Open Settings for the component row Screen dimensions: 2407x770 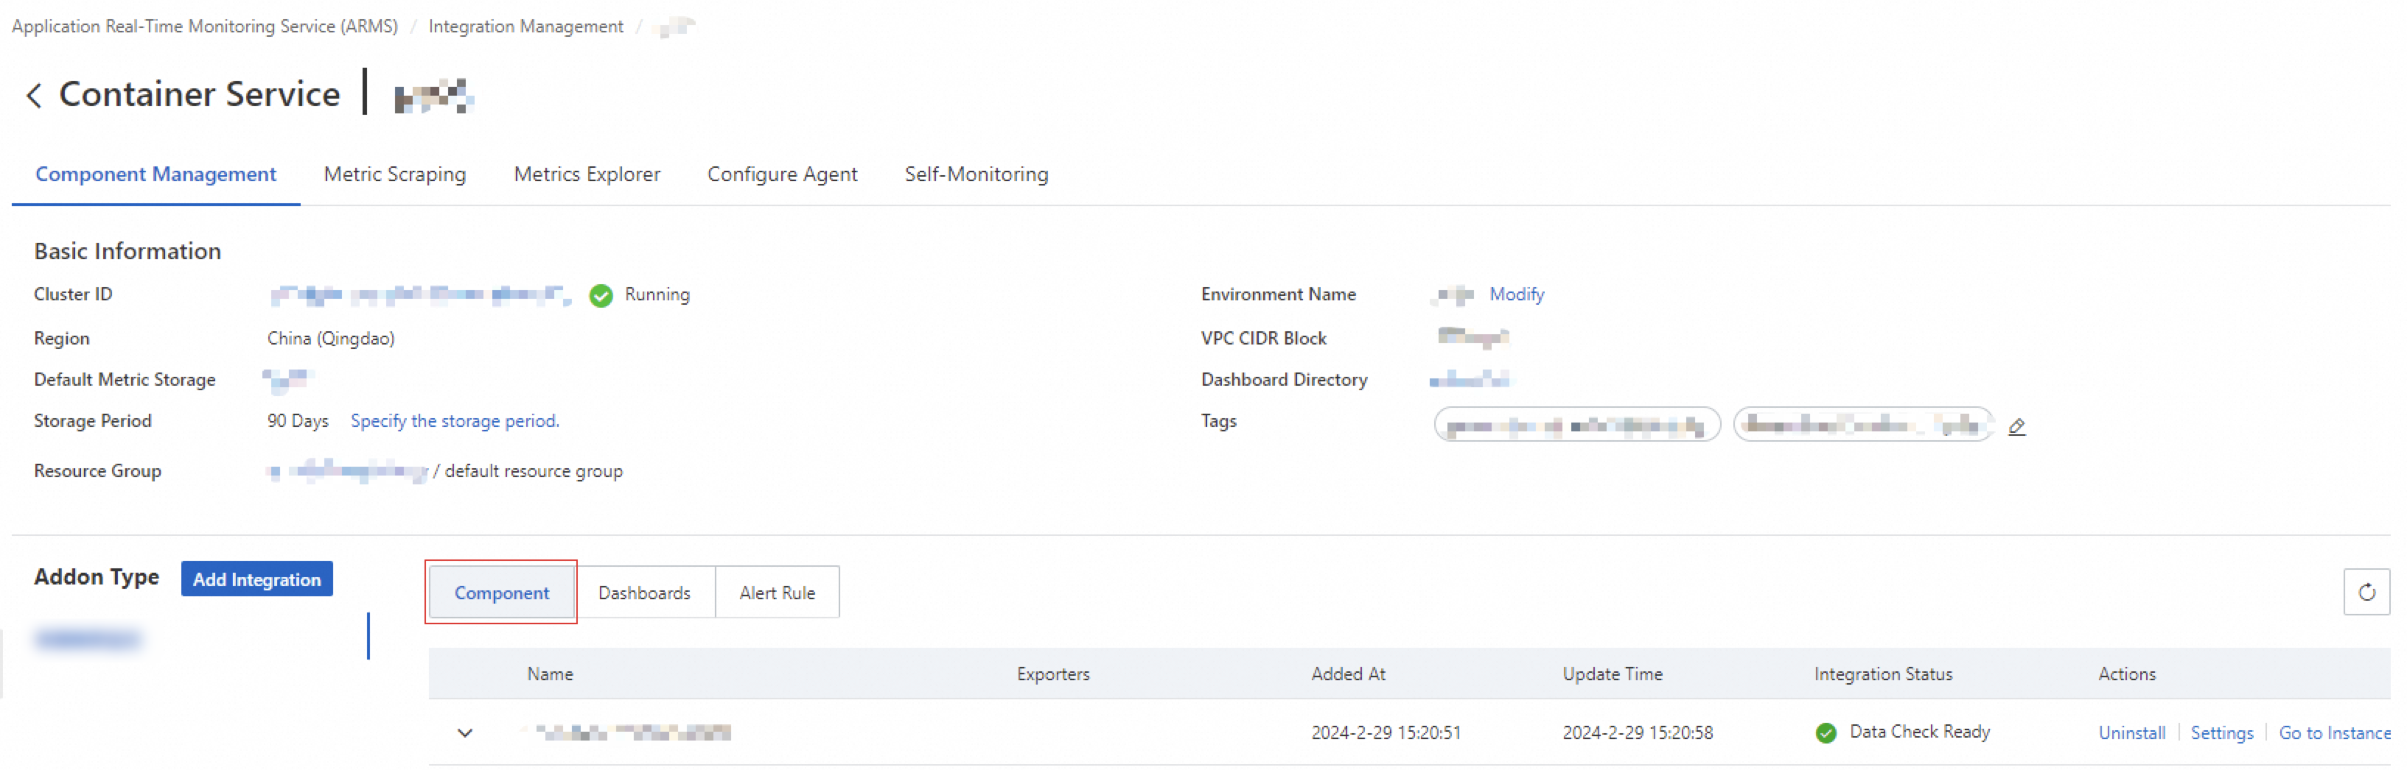click(2221, 732)
